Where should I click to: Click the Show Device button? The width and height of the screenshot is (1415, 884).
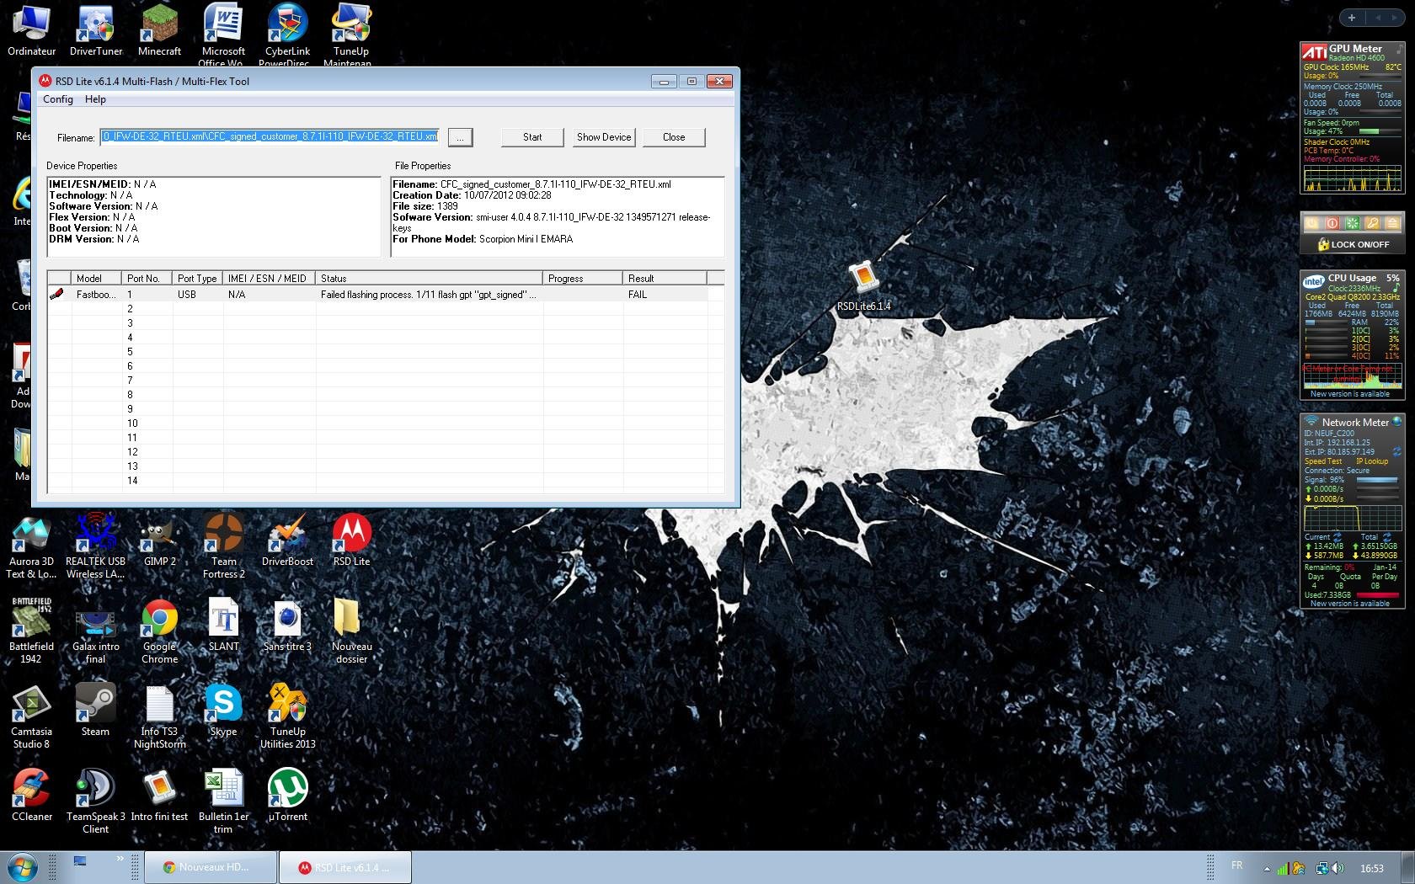coord(604,137)
